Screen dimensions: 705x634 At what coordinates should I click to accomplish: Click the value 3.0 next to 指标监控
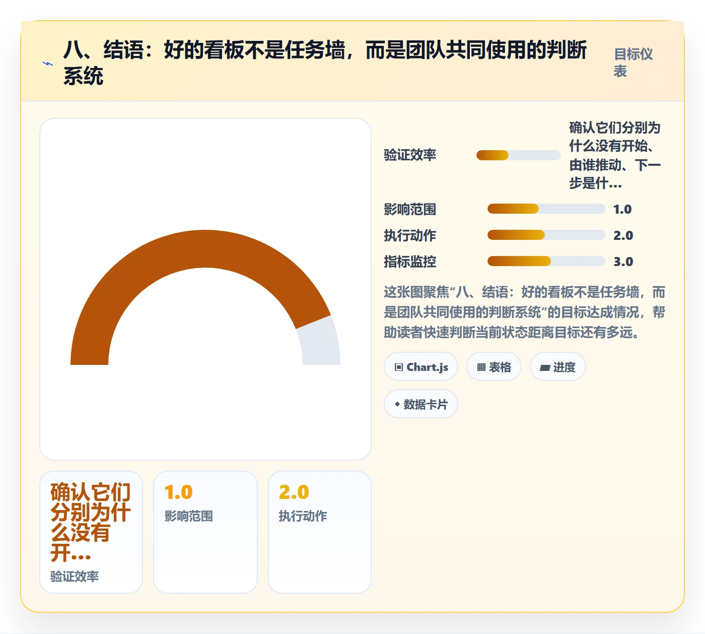(623, 262)
